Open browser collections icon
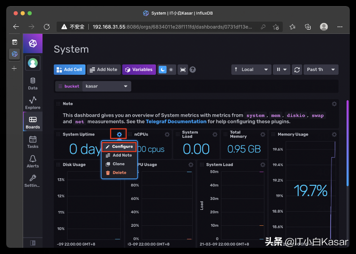Viewport: 356px width, 254px height. click(x=308, y=27)
